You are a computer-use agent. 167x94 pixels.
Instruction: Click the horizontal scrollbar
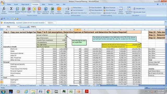coord(128,85)
